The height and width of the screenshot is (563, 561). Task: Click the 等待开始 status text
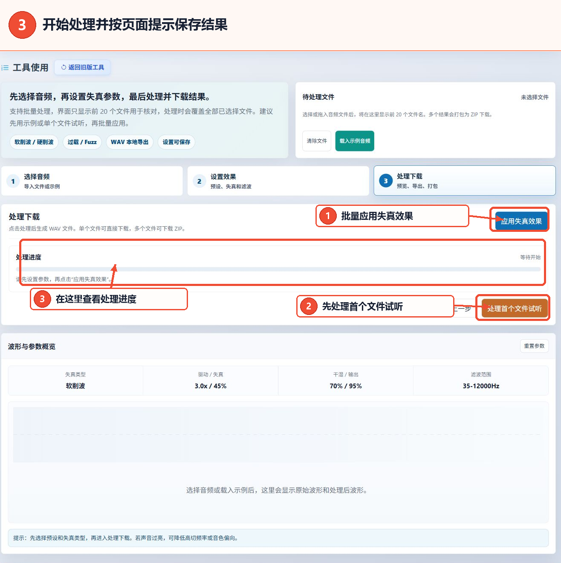(x=530, y=257)
